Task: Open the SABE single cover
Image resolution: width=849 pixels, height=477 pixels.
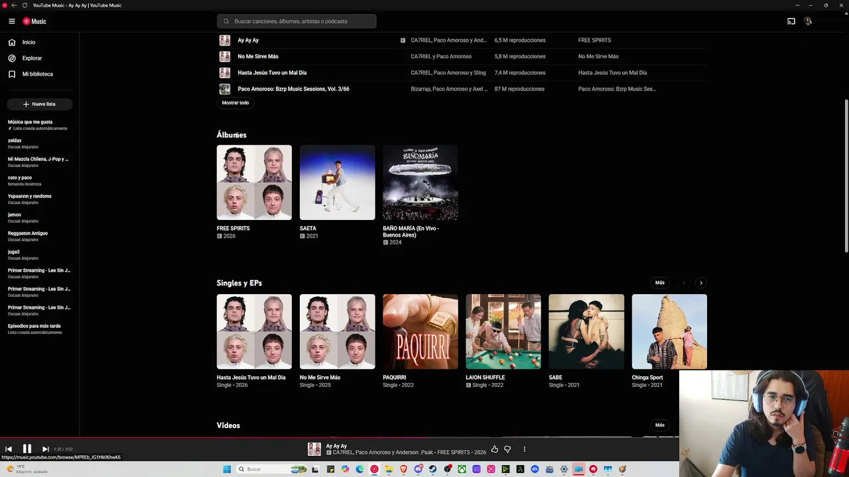Action: (x=586, y=331)
